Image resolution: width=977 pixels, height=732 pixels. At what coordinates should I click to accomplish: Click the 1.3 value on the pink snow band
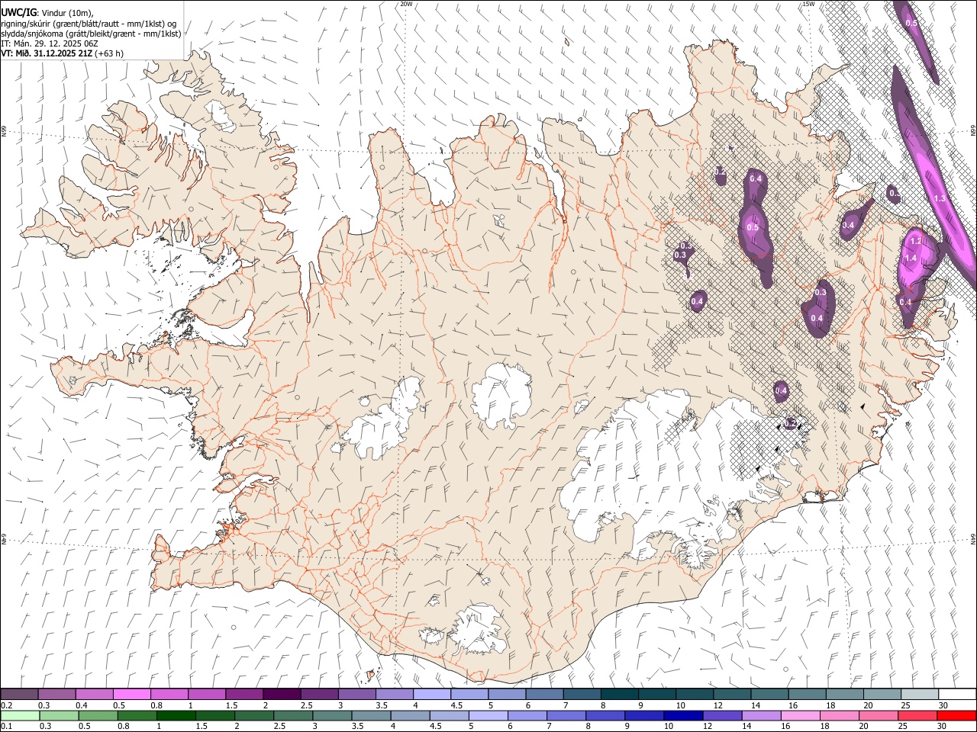(940, 198)
